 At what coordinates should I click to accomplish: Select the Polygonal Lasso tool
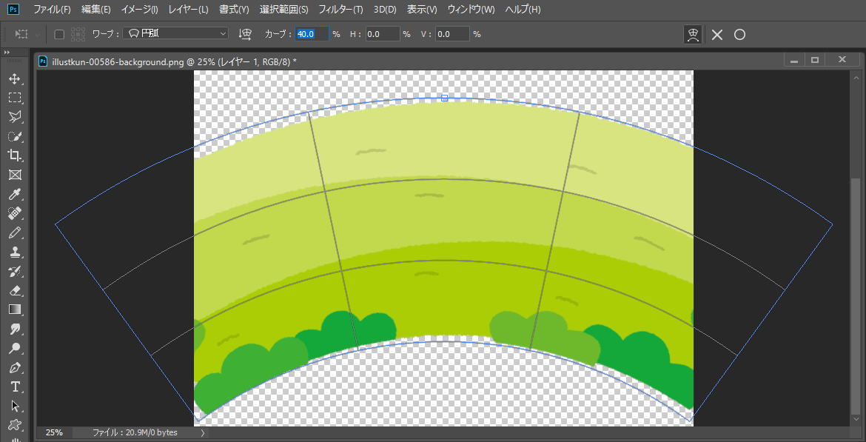pyautogui.click(x=15, y=116)
